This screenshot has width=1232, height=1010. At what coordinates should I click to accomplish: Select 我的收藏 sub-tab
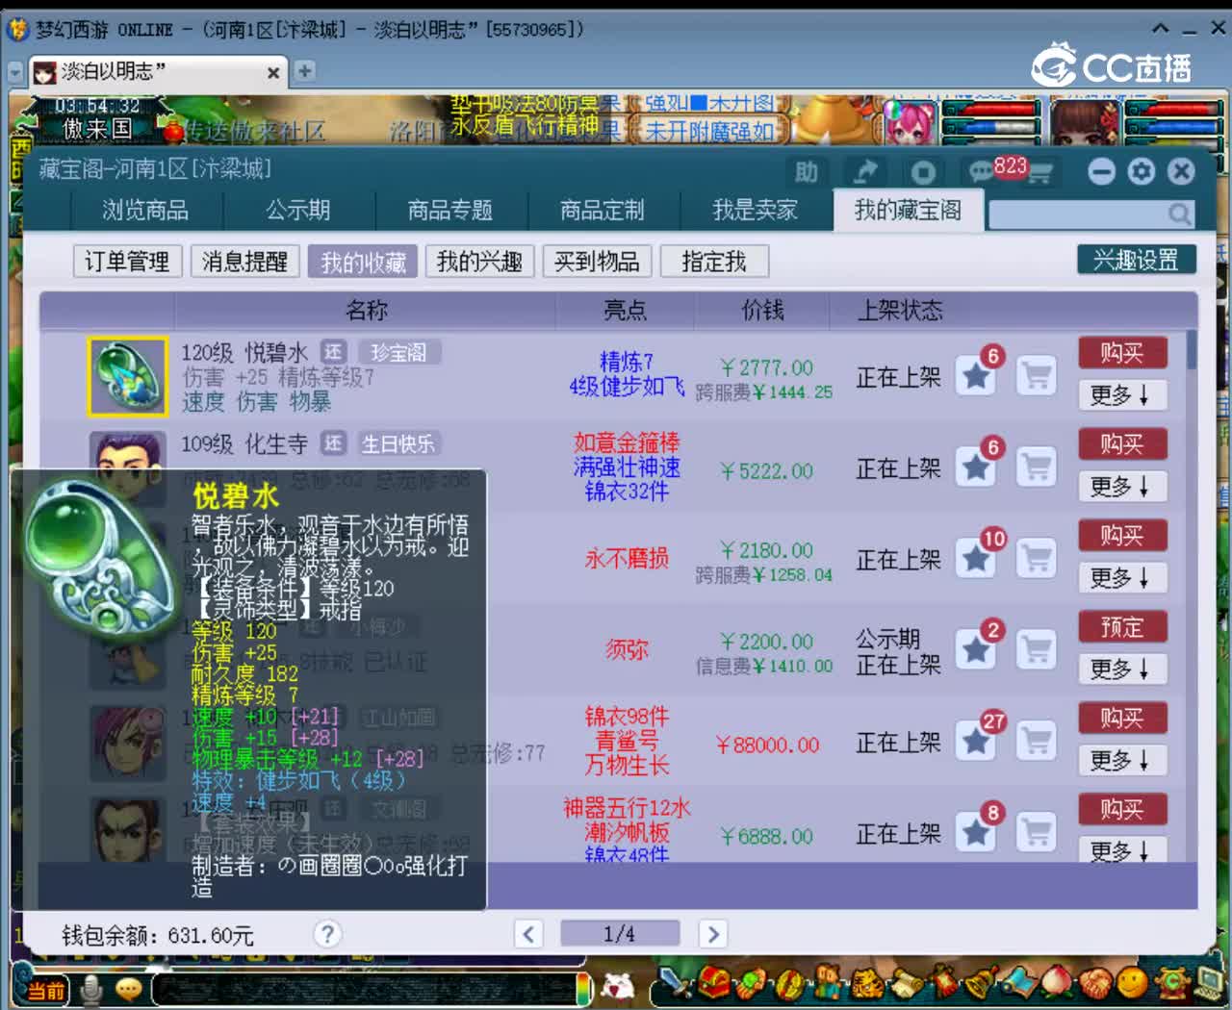point(363,262)
